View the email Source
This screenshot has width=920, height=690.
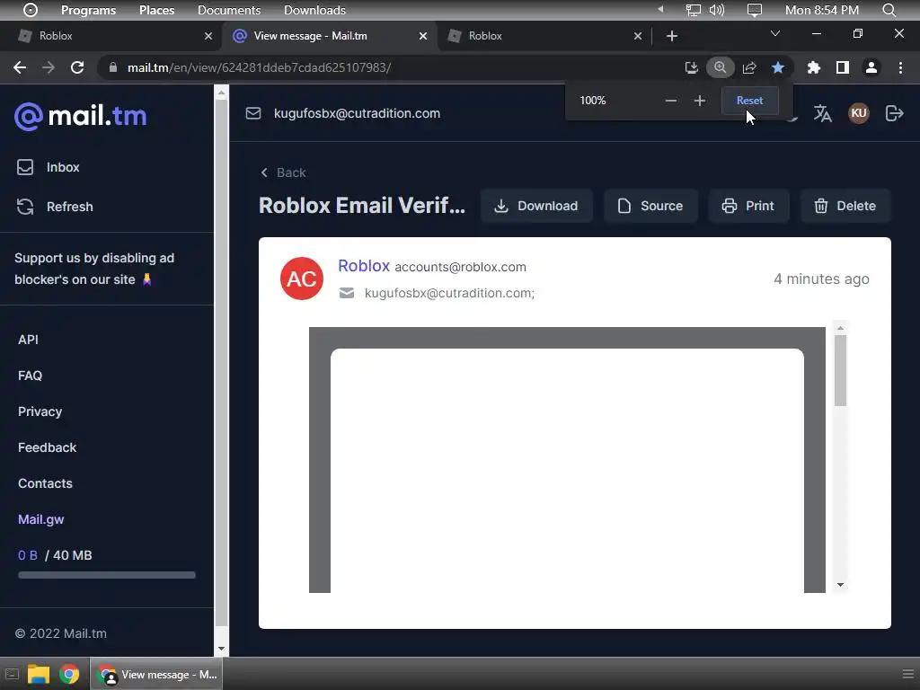click(650, 206)
